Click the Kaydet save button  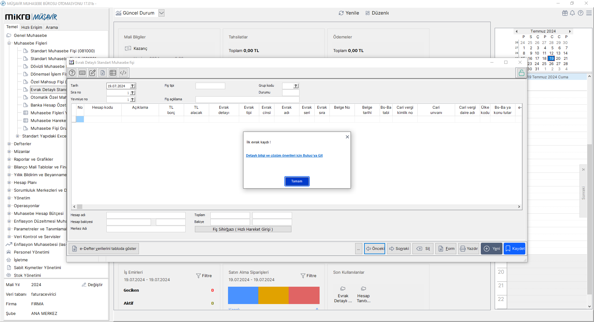pos(514,249)
